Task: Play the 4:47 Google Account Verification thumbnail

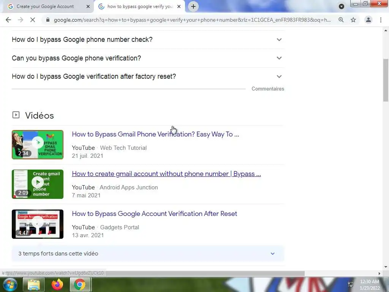Action: 38,224
